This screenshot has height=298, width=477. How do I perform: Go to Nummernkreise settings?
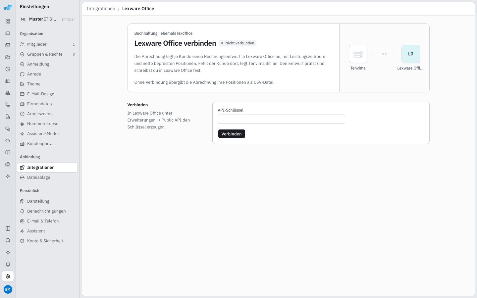(x=47, y=124)
